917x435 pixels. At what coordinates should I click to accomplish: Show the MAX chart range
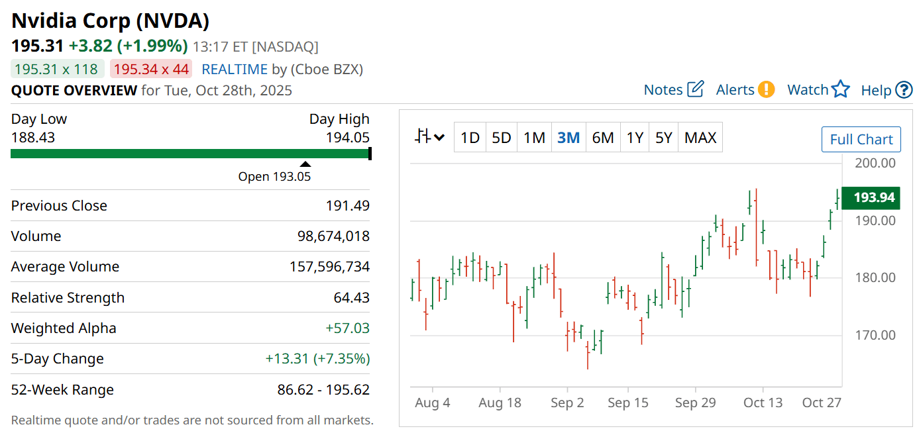700,138
